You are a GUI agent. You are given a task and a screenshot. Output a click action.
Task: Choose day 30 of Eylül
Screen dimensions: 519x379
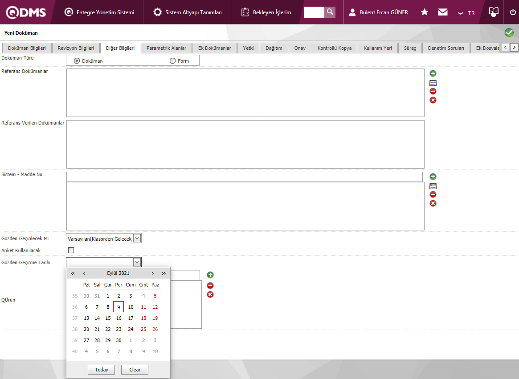tap(119, 340)
